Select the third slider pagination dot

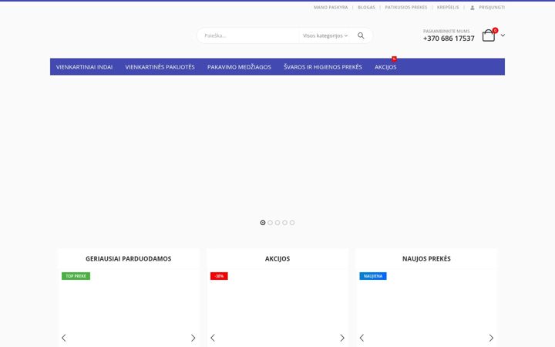click(x=277, y=223)
